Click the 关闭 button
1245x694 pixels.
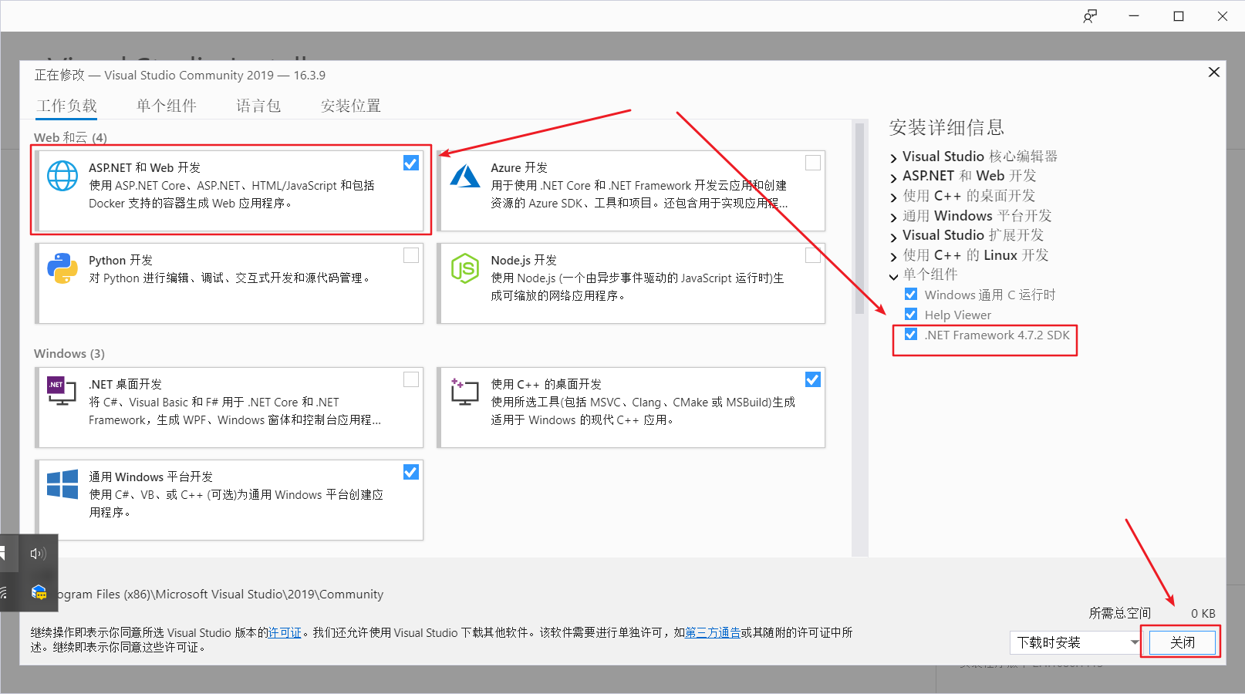[x=1183, y=642]
